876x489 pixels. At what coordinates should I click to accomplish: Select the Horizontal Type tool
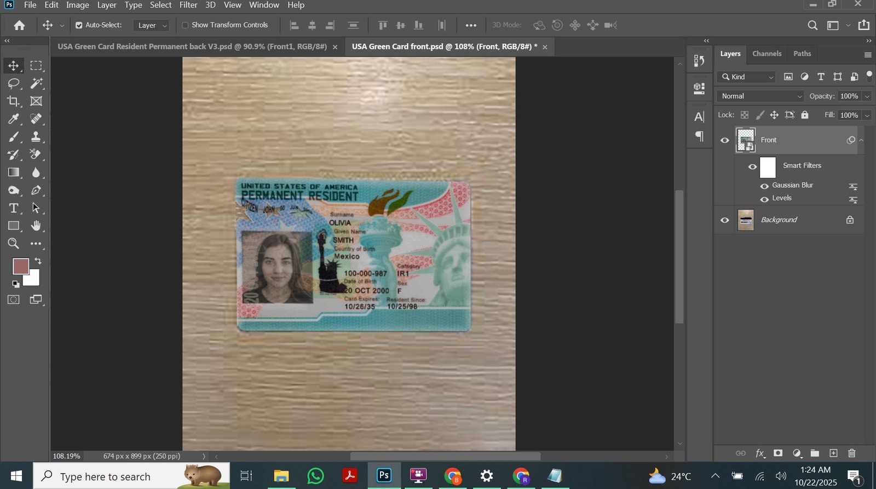click(x=13, y=208)
